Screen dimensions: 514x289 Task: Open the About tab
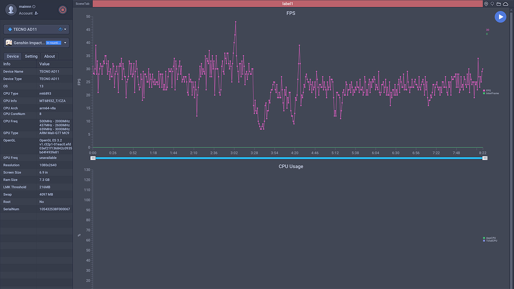point(49,56)
